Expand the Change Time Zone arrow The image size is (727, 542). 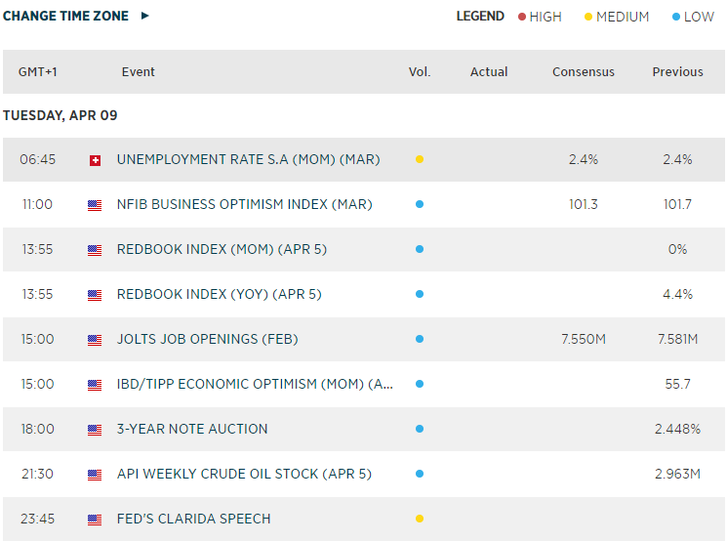pyautogui.click(x=145, y=16)
